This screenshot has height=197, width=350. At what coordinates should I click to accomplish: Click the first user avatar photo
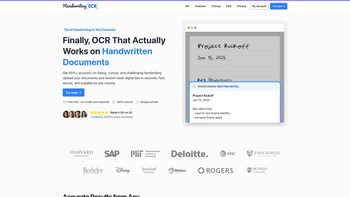[66, 114]
